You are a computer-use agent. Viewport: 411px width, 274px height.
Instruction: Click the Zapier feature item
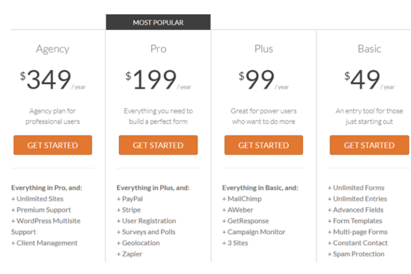[x=129, y=254]
